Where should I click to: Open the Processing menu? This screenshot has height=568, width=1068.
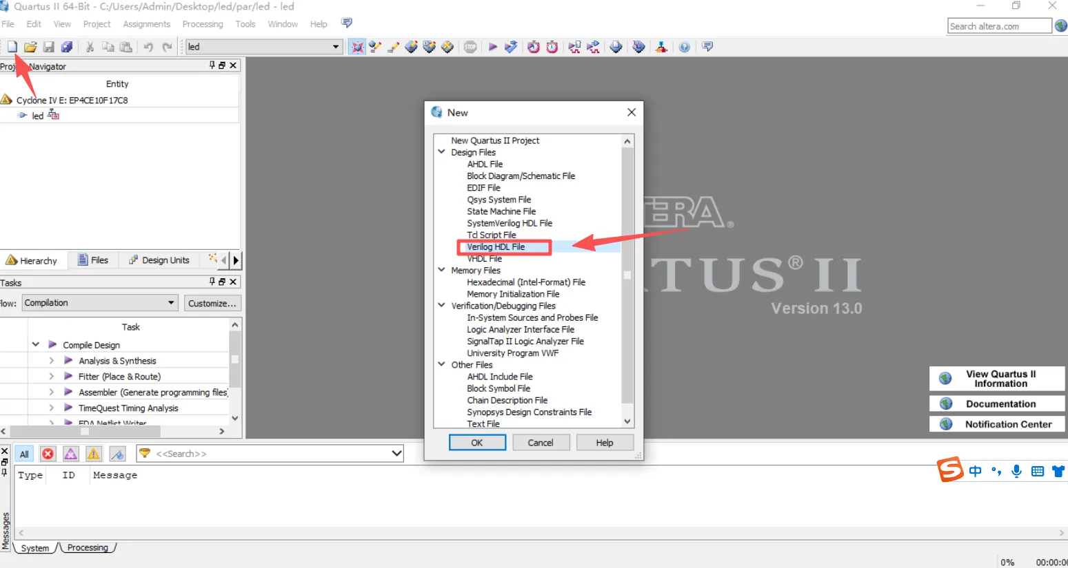203,24
